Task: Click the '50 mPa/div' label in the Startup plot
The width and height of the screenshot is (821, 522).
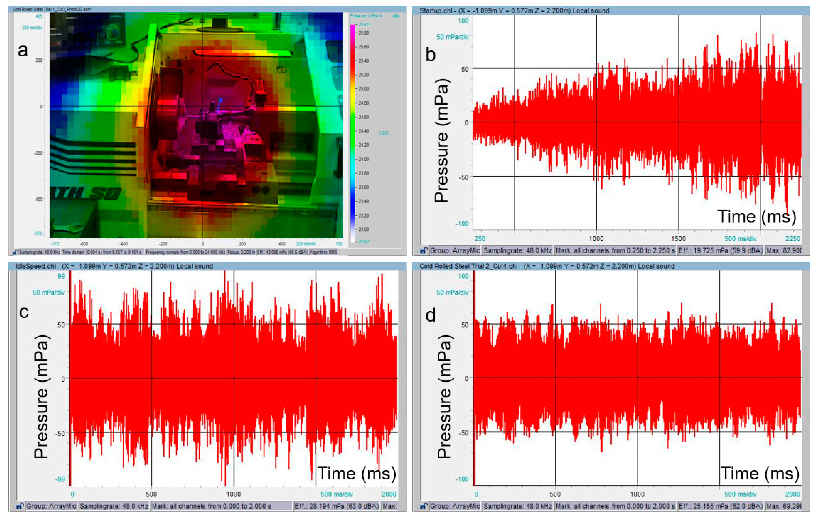Action: (452, 37)
